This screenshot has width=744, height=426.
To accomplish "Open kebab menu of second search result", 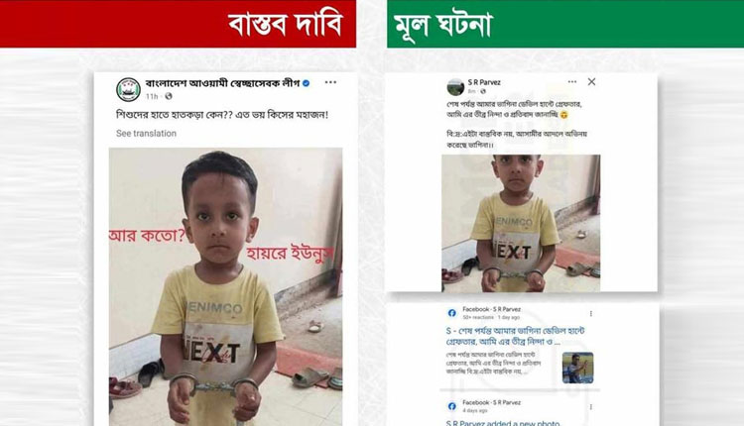I will point(591,407).
